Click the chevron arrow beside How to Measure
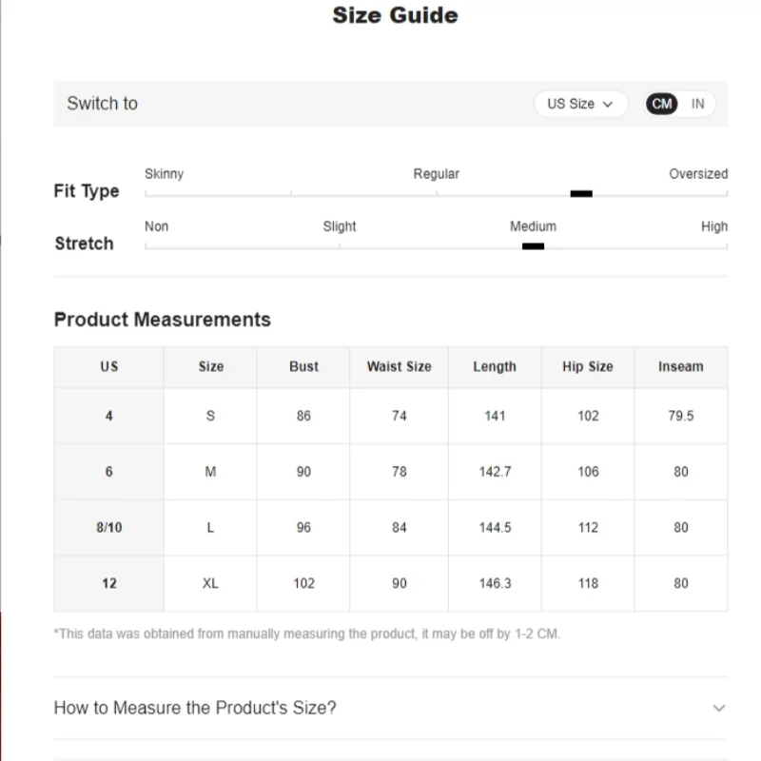Screen dimensions: 761x761 [x=719, y=708]
